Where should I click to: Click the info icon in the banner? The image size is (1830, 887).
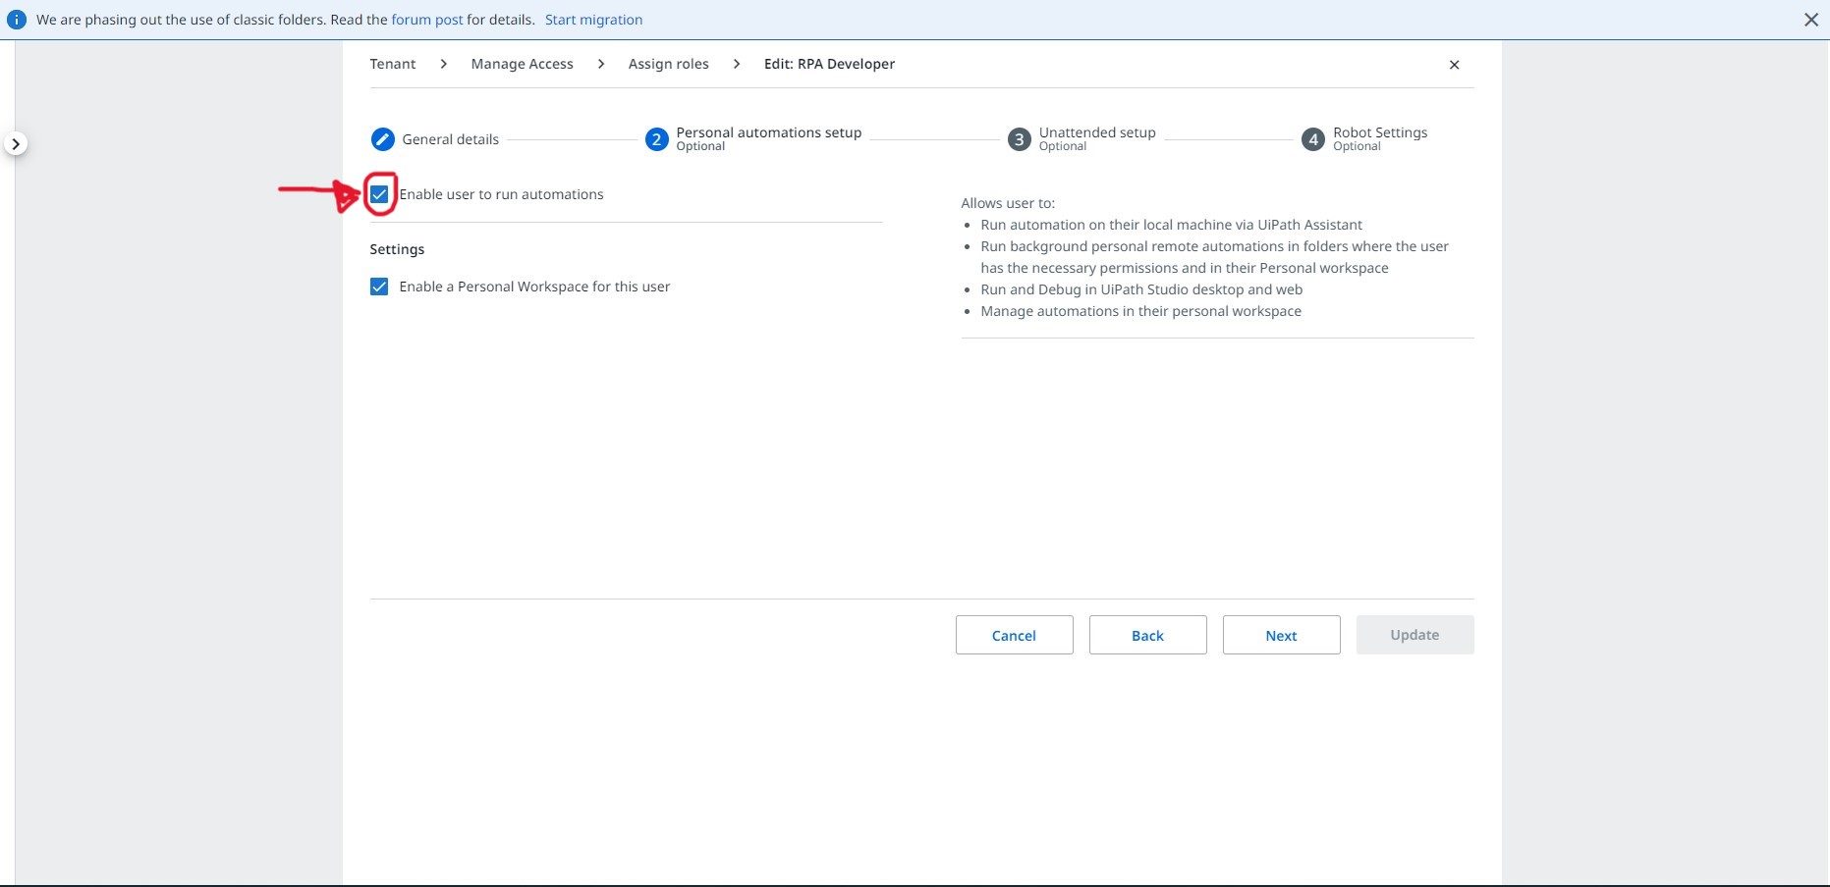[x=16, y=19]
